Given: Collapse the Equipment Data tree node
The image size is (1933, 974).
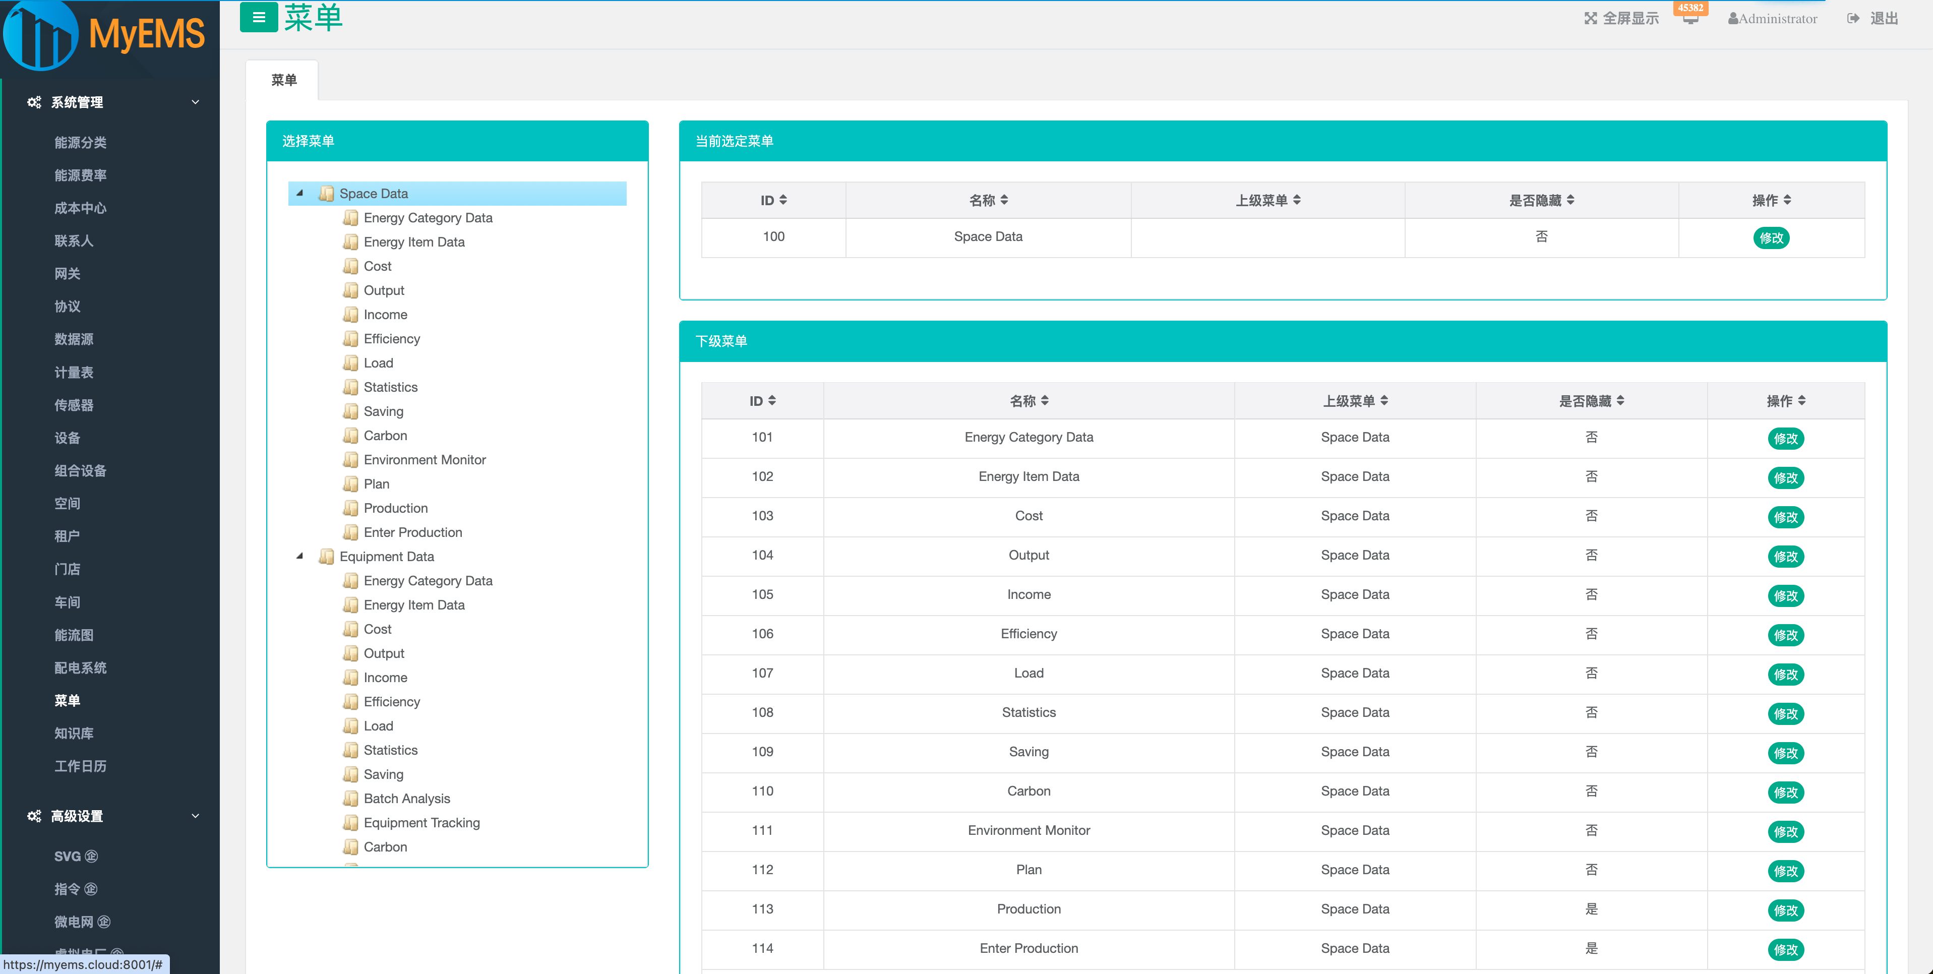Looking at the screenshot, I should point(300,557).
